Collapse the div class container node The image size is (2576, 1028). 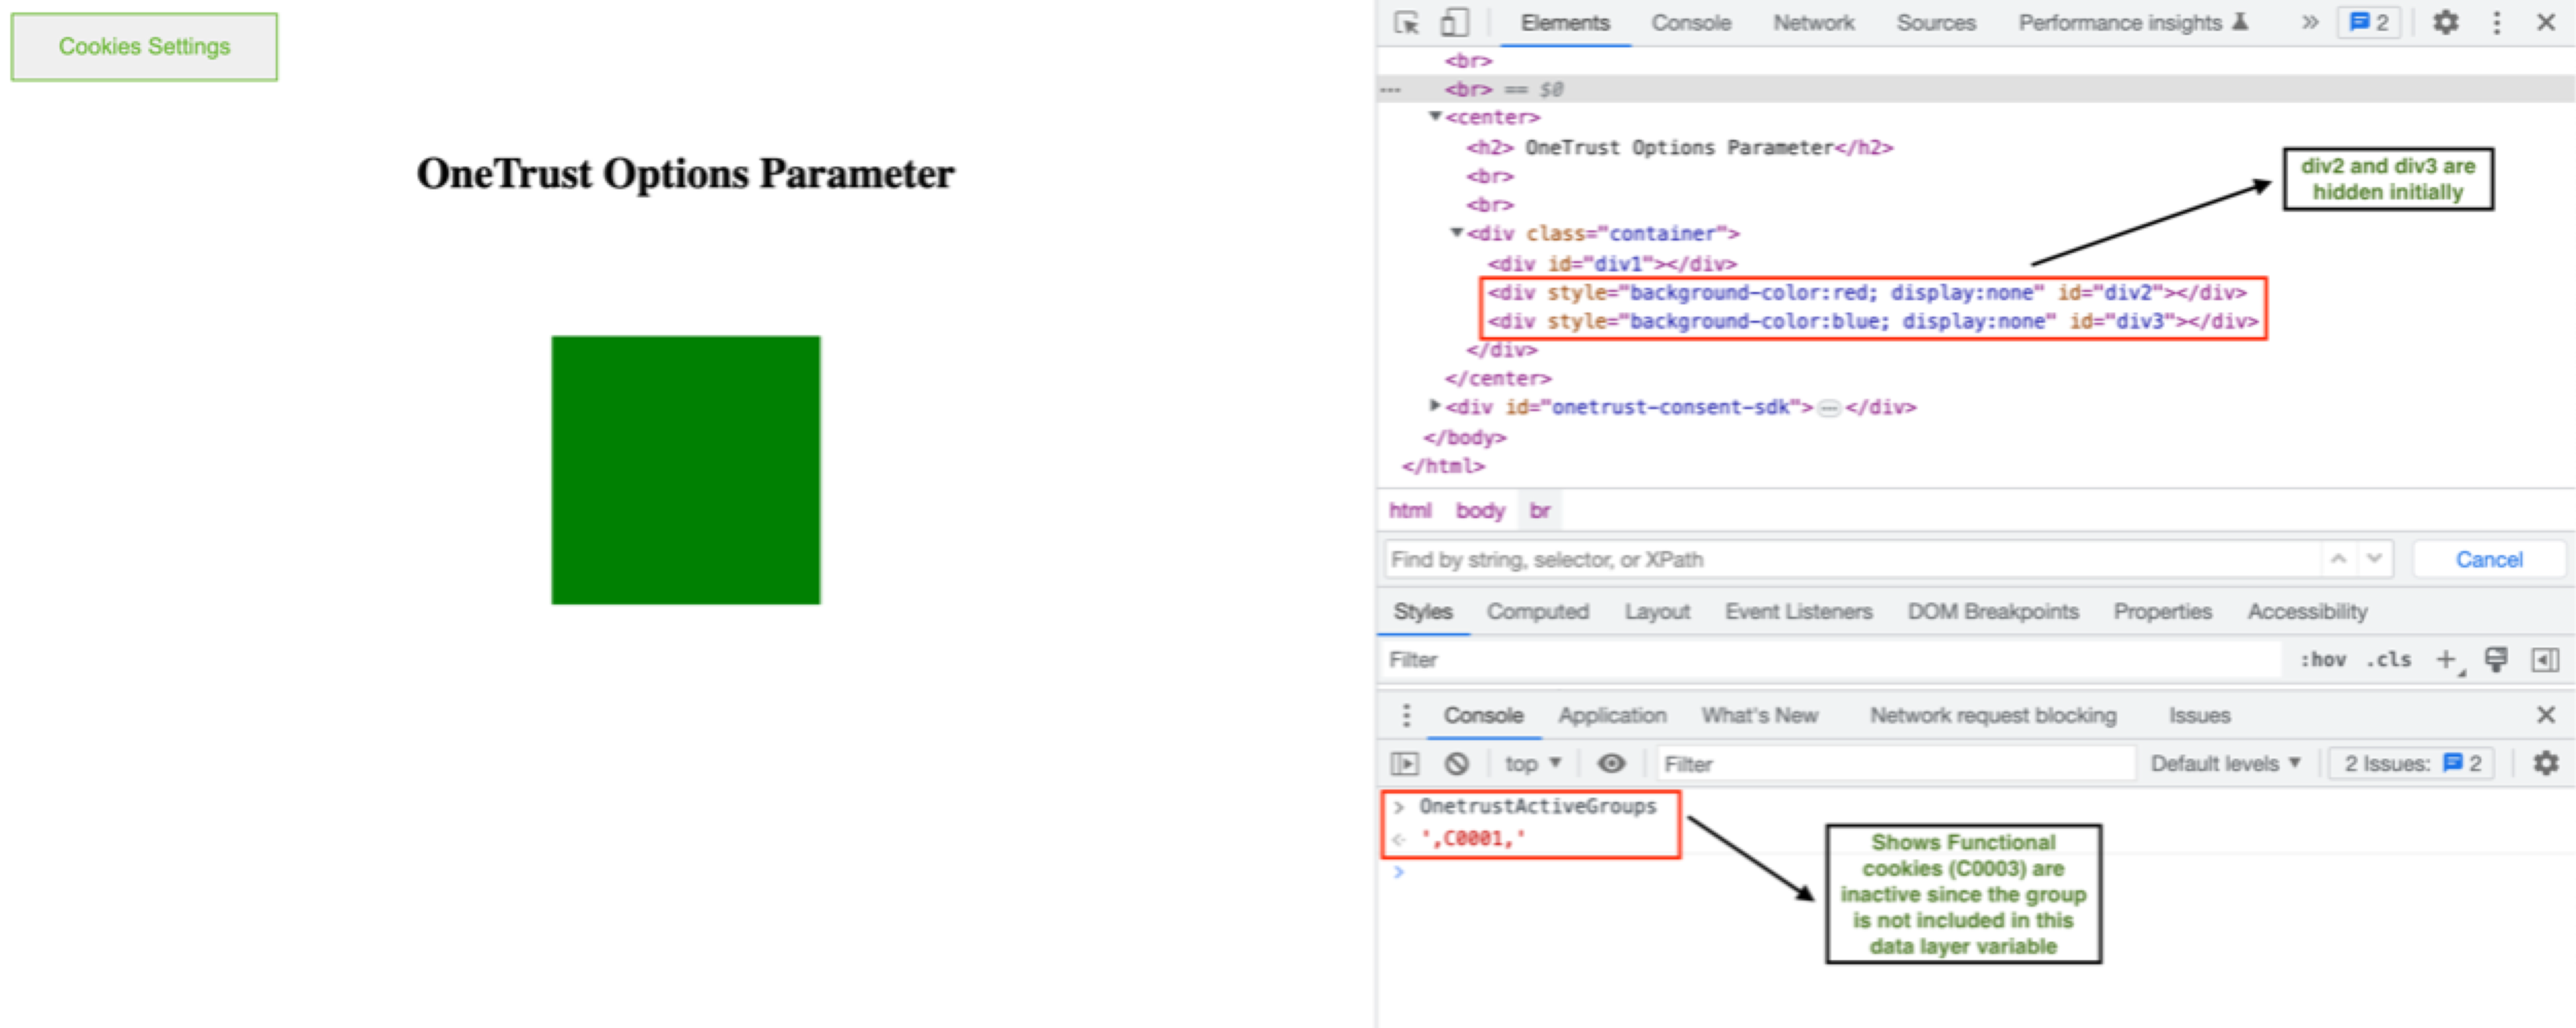pyautogui.click(x=1457, y=233)
